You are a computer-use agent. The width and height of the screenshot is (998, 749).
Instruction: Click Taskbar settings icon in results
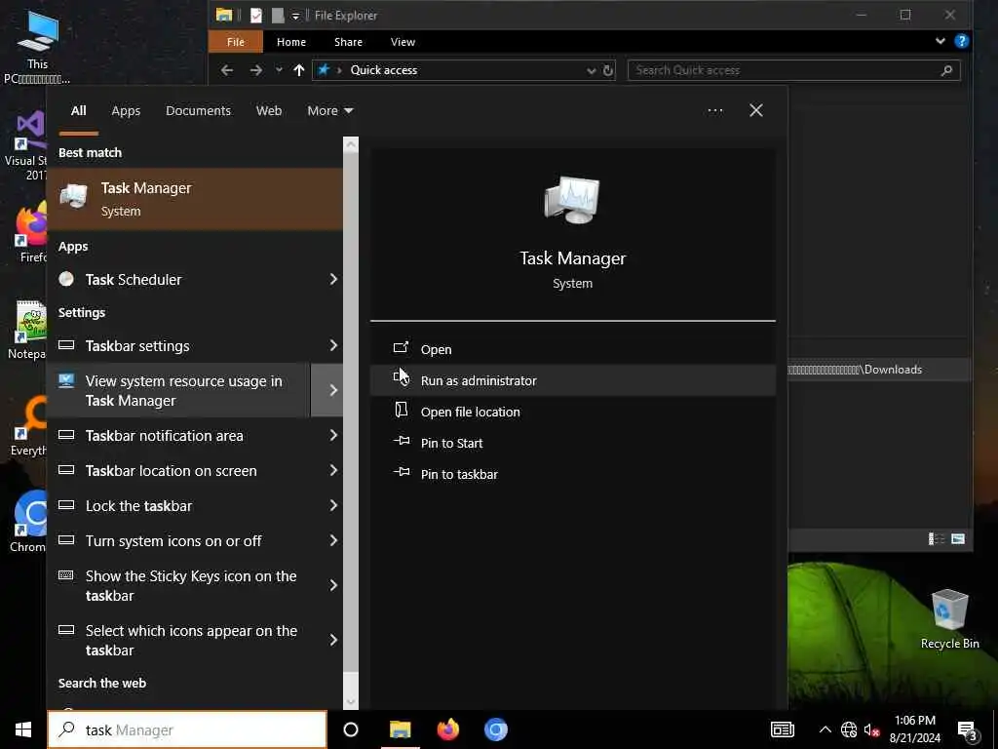tap(66, 345)
